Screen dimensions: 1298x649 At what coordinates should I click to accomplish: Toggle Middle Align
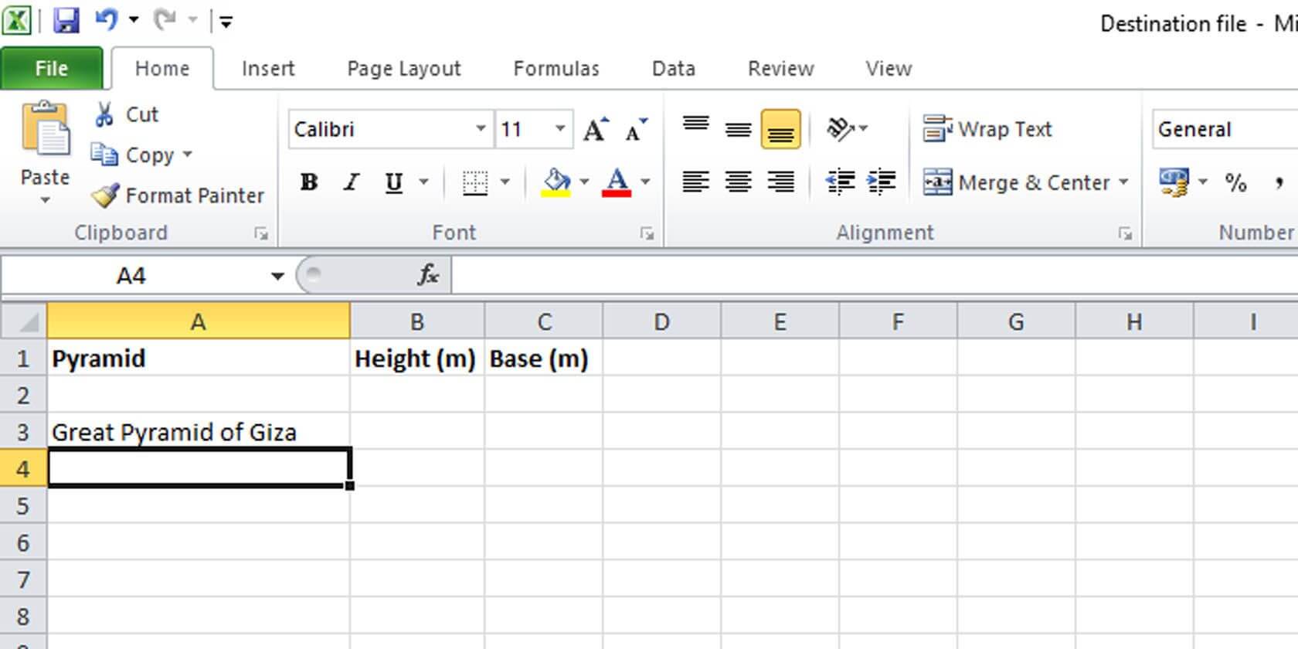739,128
